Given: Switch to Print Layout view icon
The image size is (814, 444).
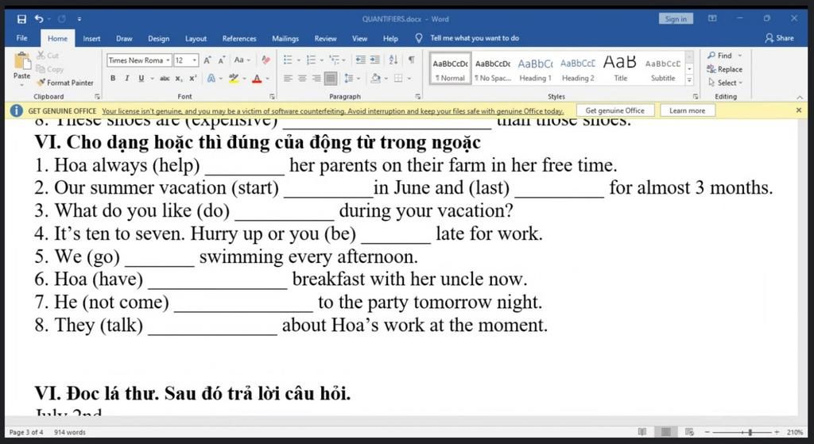Looking at the screenshot, I should pos(665,431).
